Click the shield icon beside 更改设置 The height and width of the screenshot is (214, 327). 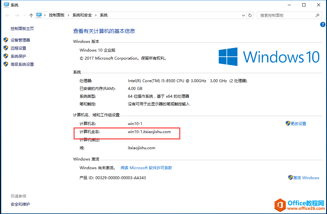(288, 123)
